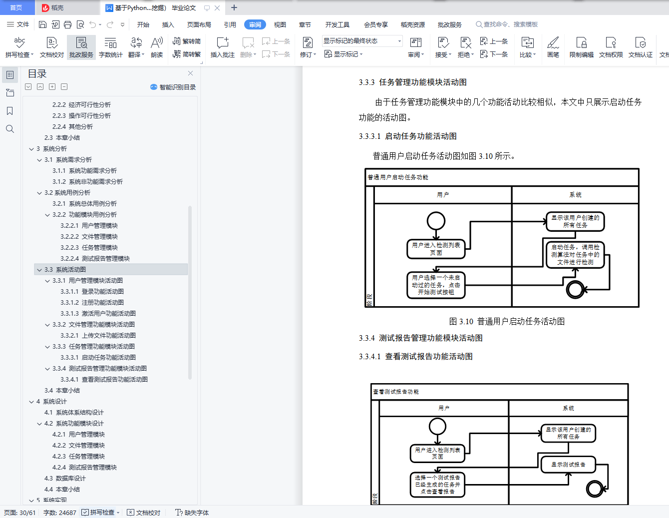Open the 文件 menu
This screenshot has height=518, width=669.
(18, 24)
